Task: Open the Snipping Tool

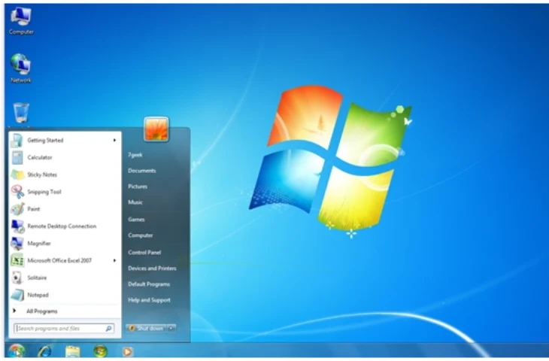Action: [44, 192]
